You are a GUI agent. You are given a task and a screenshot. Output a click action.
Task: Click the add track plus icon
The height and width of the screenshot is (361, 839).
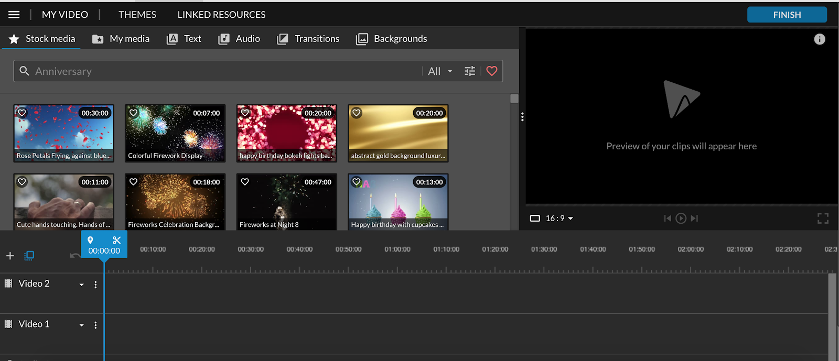tap(10, 256)
